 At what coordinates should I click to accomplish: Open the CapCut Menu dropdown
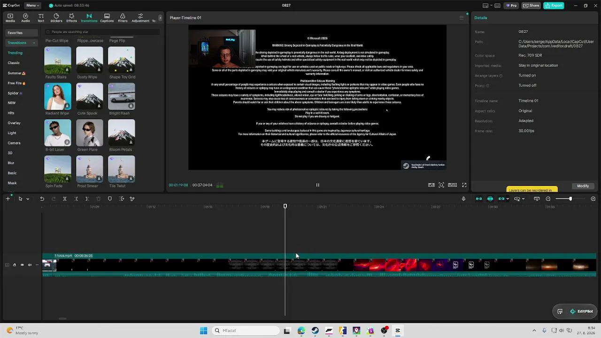click(x=32, y=6)
